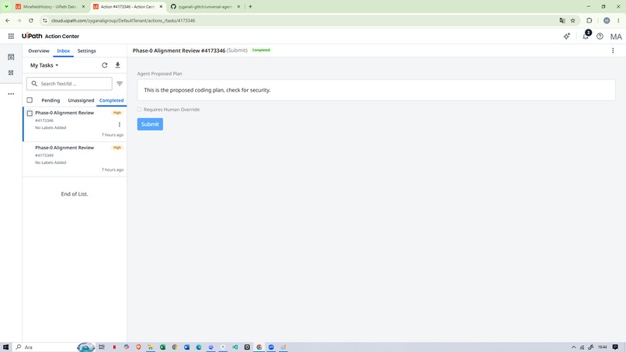The image size is (626, 352).
Task: Click the taskbar clock
Action: point(603,347)
